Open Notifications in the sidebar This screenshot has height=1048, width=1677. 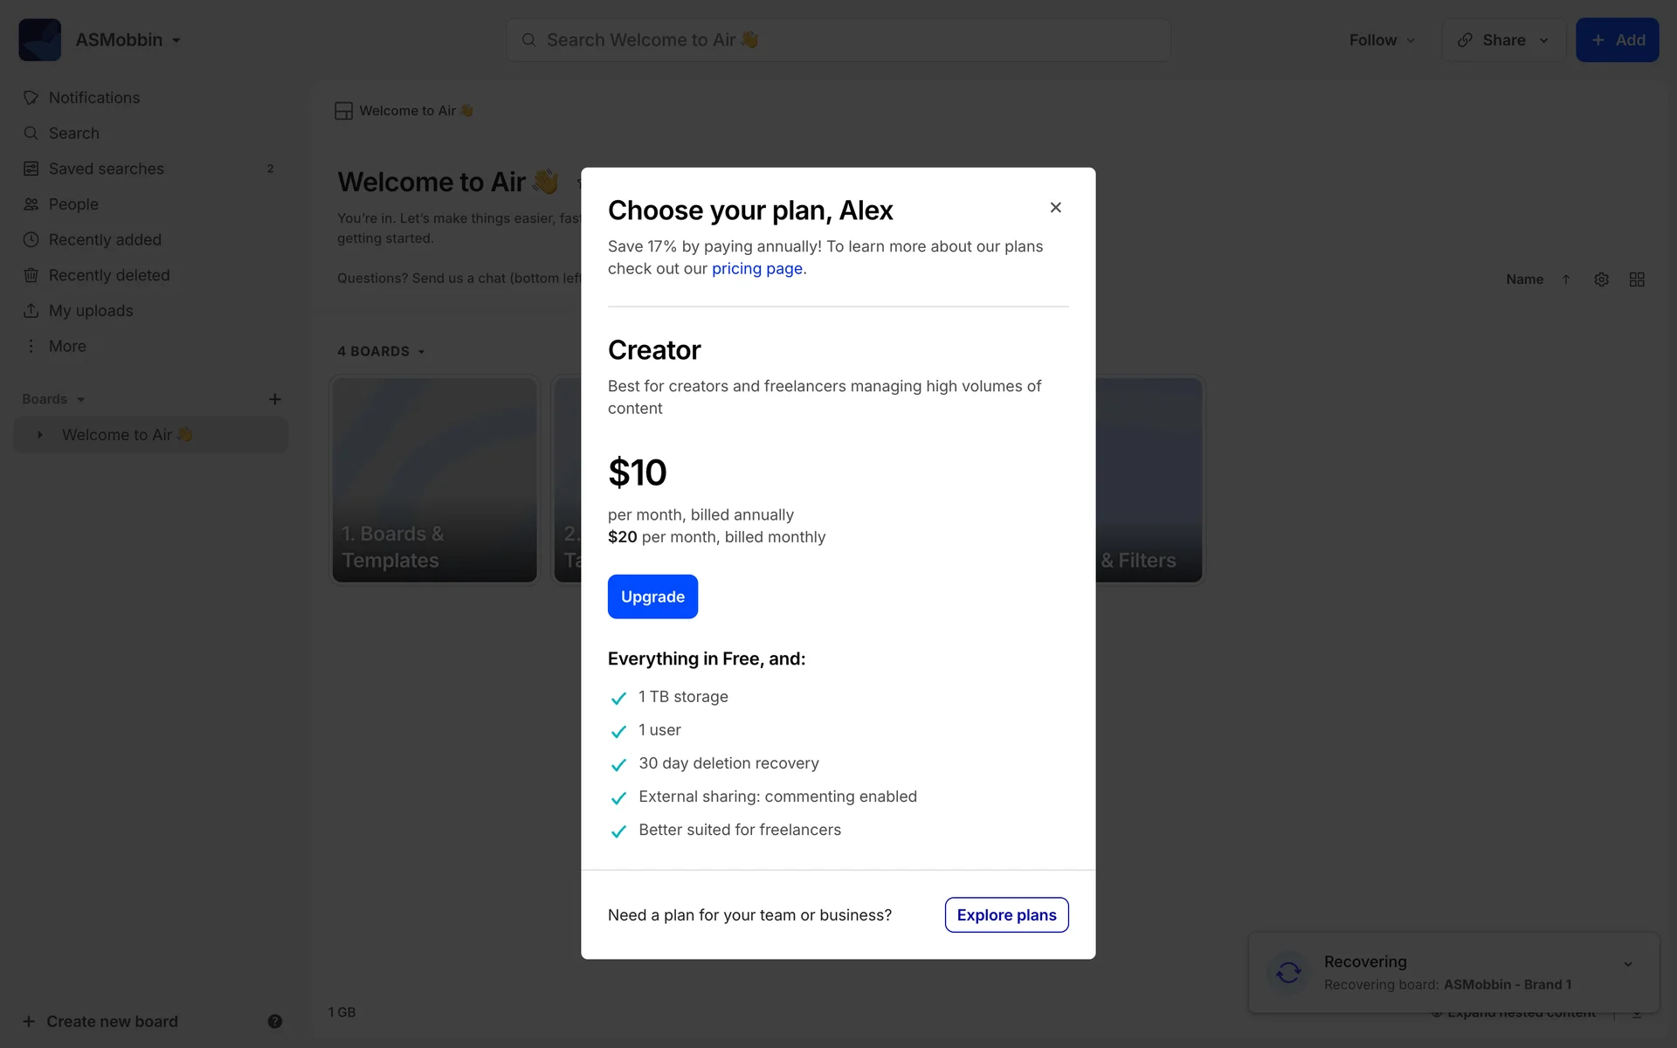[93, 98]
